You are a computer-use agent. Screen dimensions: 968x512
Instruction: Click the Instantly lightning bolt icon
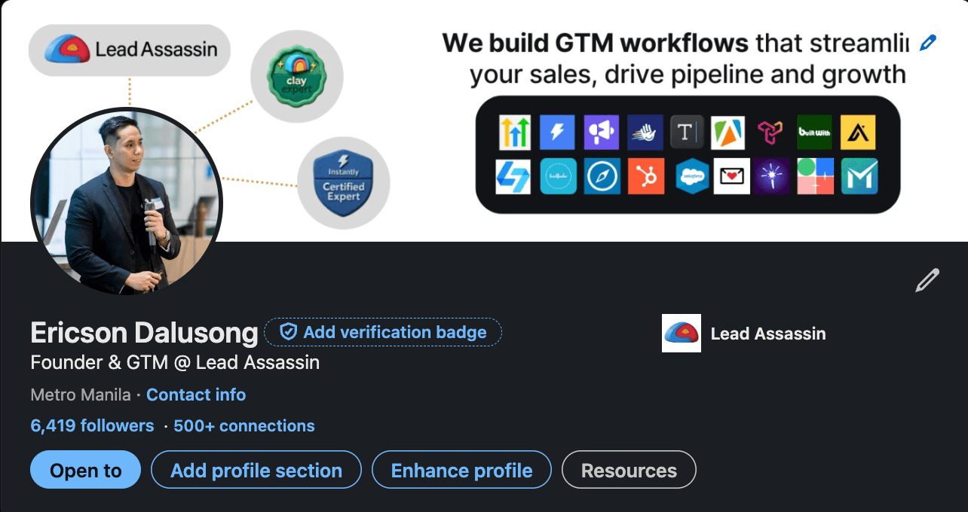tap(557, 133)
